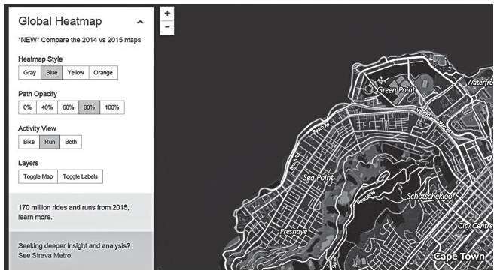Show Run activity view
The height and width of the screenshot is (274, 497).
coord(50,142)
